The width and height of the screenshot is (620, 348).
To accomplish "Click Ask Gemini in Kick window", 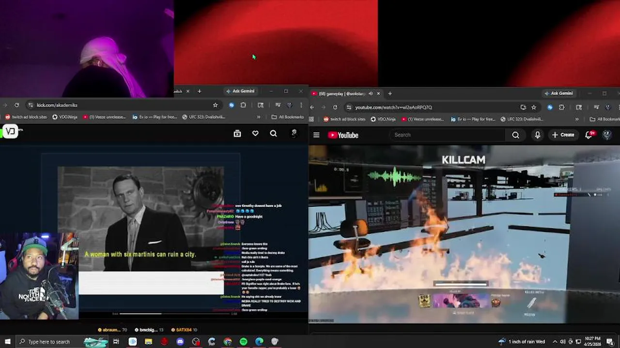I will tap(240, 91).
